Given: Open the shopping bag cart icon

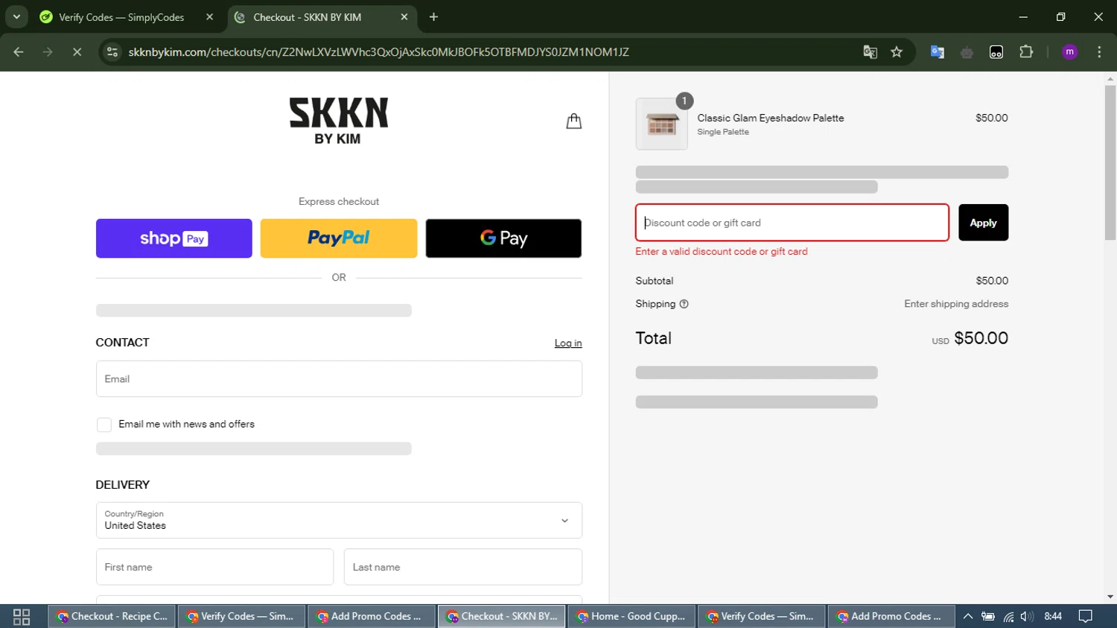Looking at the screenshot, I should pyautogui.click(x=573, y=121).
